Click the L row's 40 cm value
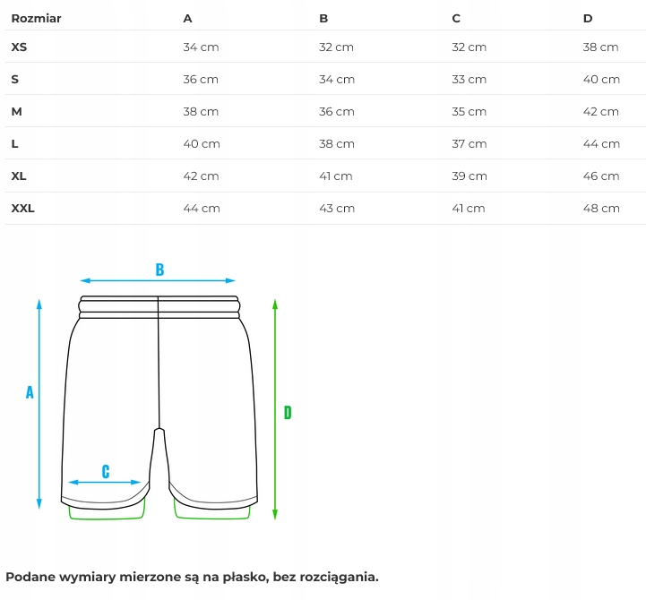The width and height of the screenshot is (646, 600). (201, 143)
